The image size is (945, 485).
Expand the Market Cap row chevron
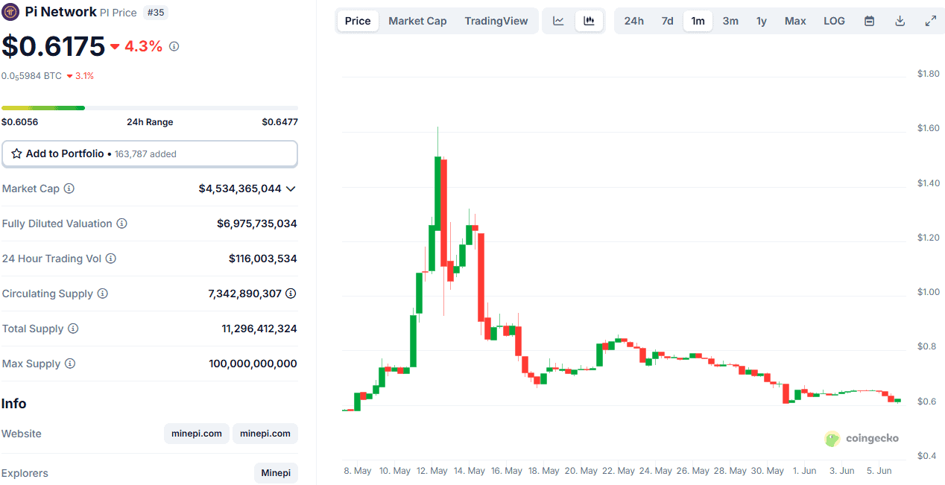pyautogui.click(x=291, y=188)
